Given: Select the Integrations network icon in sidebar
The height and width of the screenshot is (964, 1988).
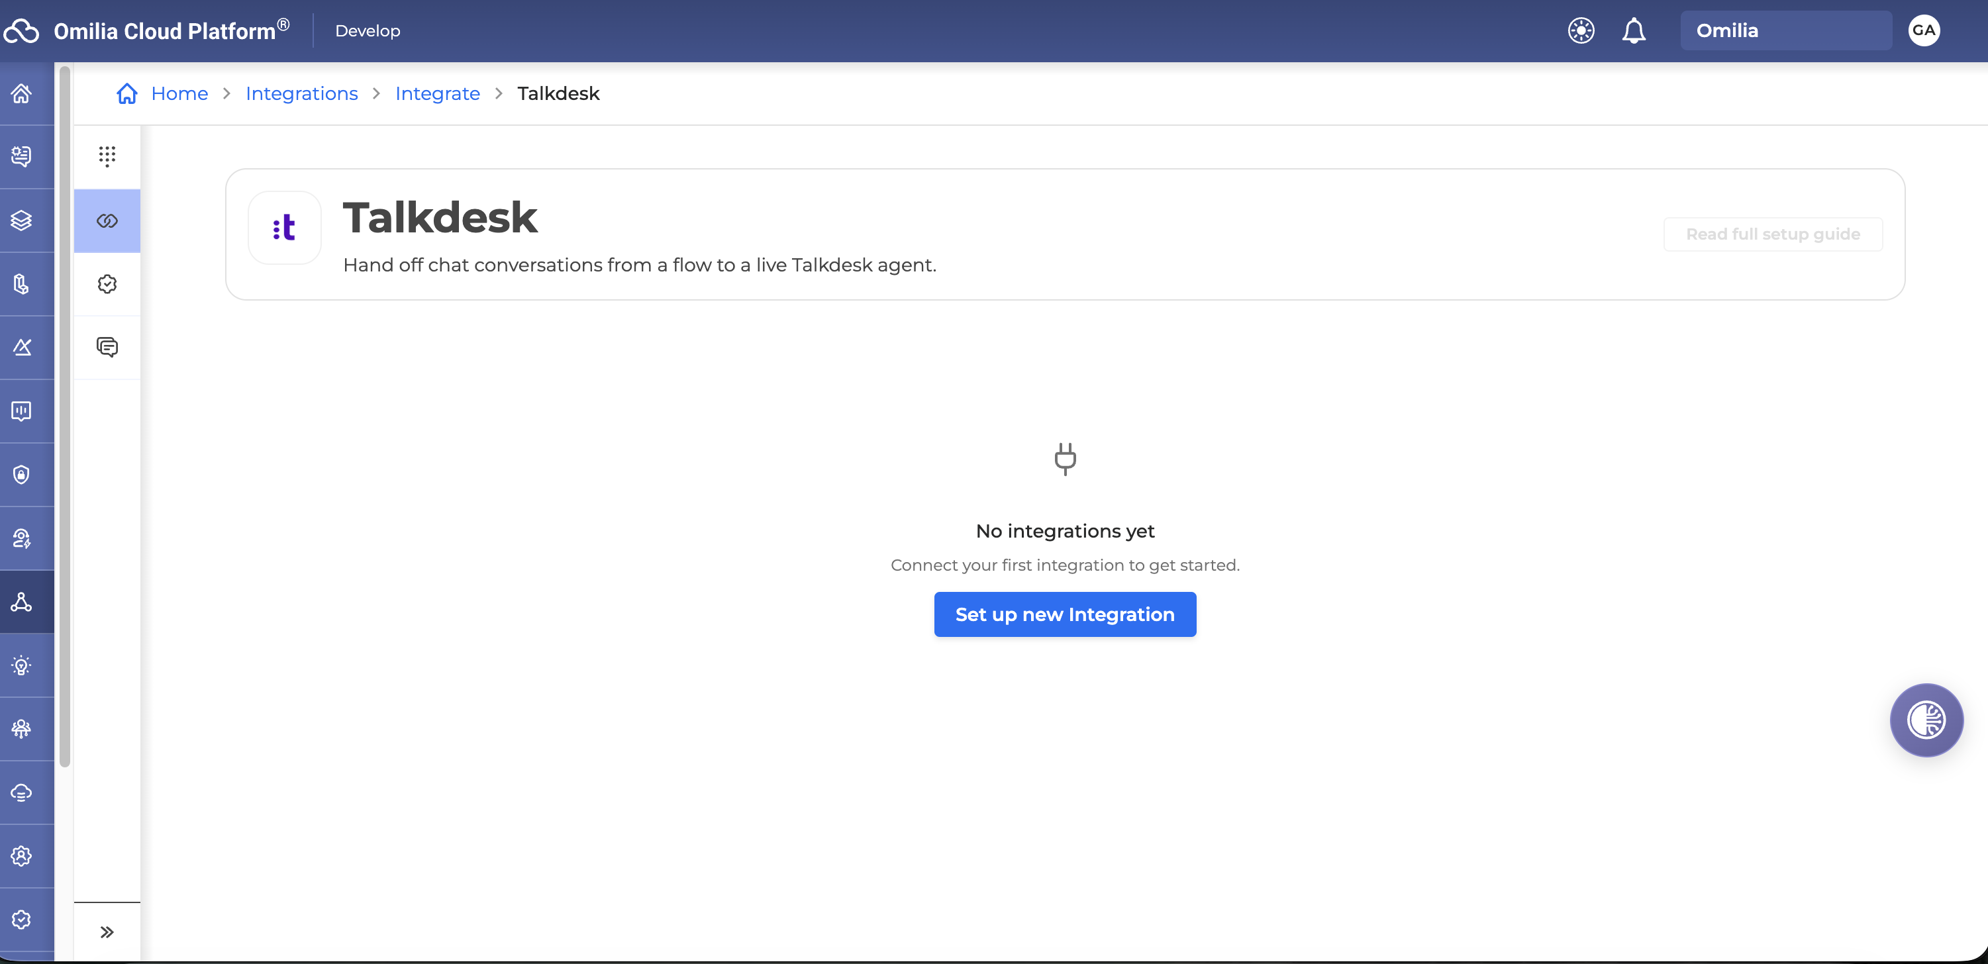Looking at the screenshot, I should point(22,602).
